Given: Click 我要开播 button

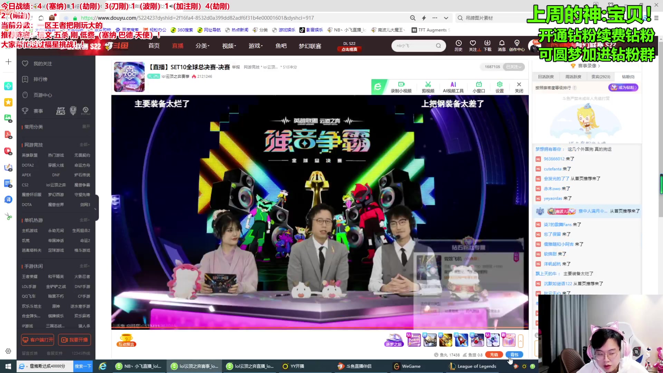Looking at the screenshot, I should (75, 340).
